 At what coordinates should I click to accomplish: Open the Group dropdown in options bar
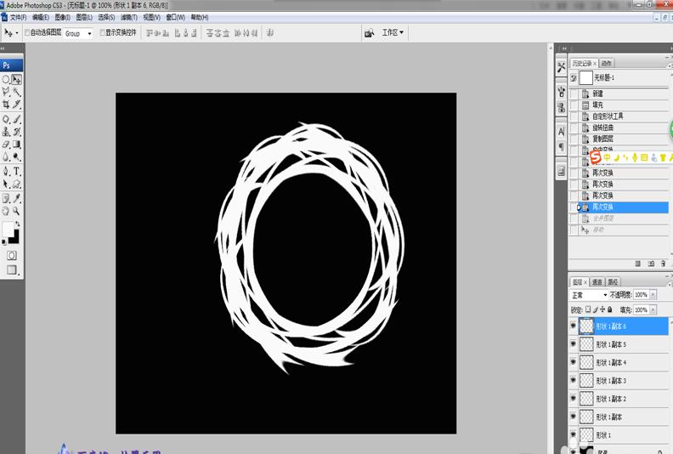pos(78,33)
